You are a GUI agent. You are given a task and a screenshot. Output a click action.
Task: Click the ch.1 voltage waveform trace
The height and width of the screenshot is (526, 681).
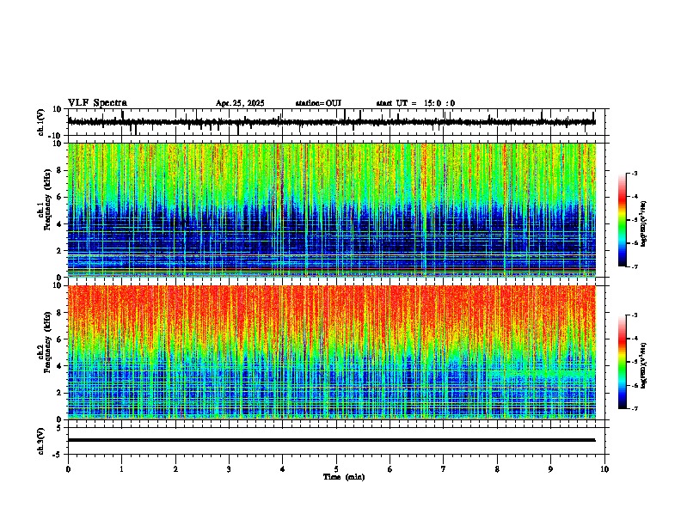(x=332, y=122)
